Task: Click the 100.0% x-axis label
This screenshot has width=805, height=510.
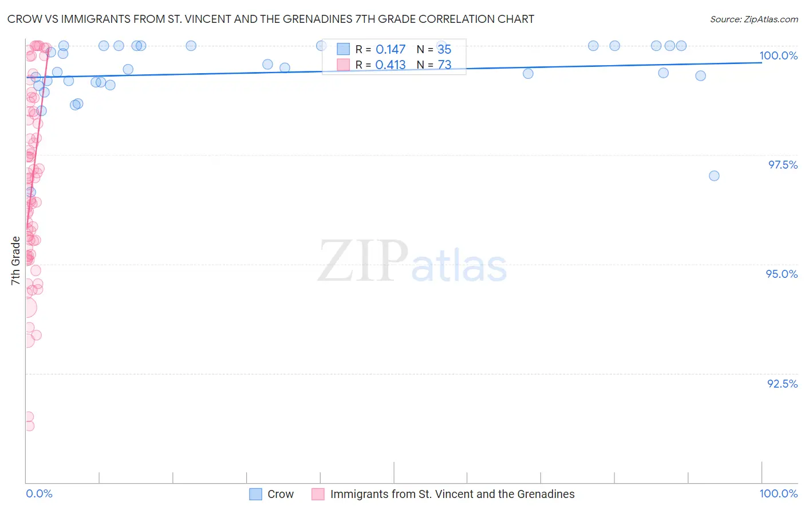Action: [778, 493]
